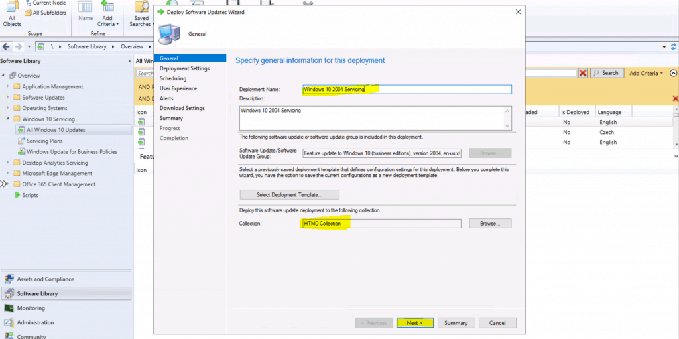Screen dimensions: 679x339
Task: Close the wizard with X button
Action: click(518, 12)
